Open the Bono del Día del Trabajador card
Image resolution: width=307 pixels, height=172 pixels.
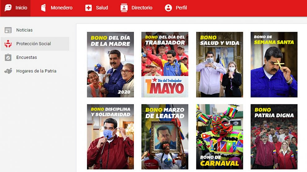click(x=165, y=65)
